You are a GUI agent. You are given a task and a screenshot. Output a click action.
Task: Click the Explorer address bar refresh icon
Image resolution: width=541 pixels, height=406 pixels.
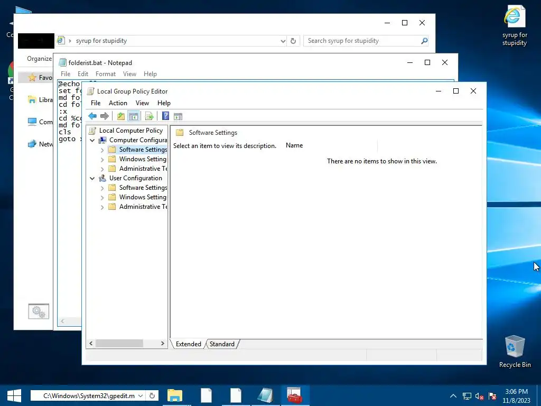[293, 41]
